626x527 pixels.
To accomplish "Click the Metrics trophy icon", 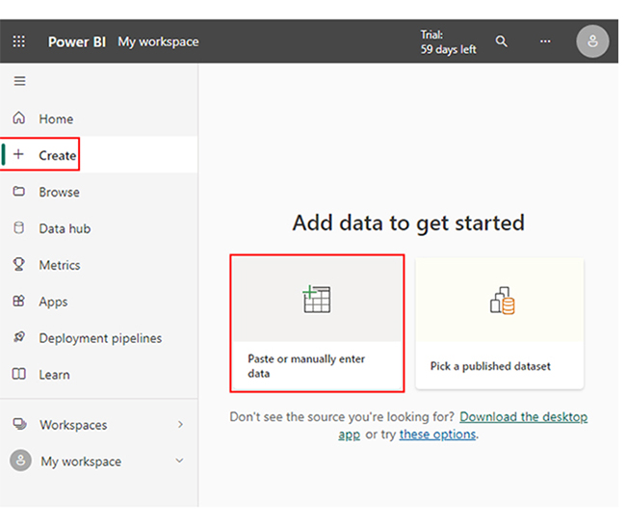I will click(19, 265).
